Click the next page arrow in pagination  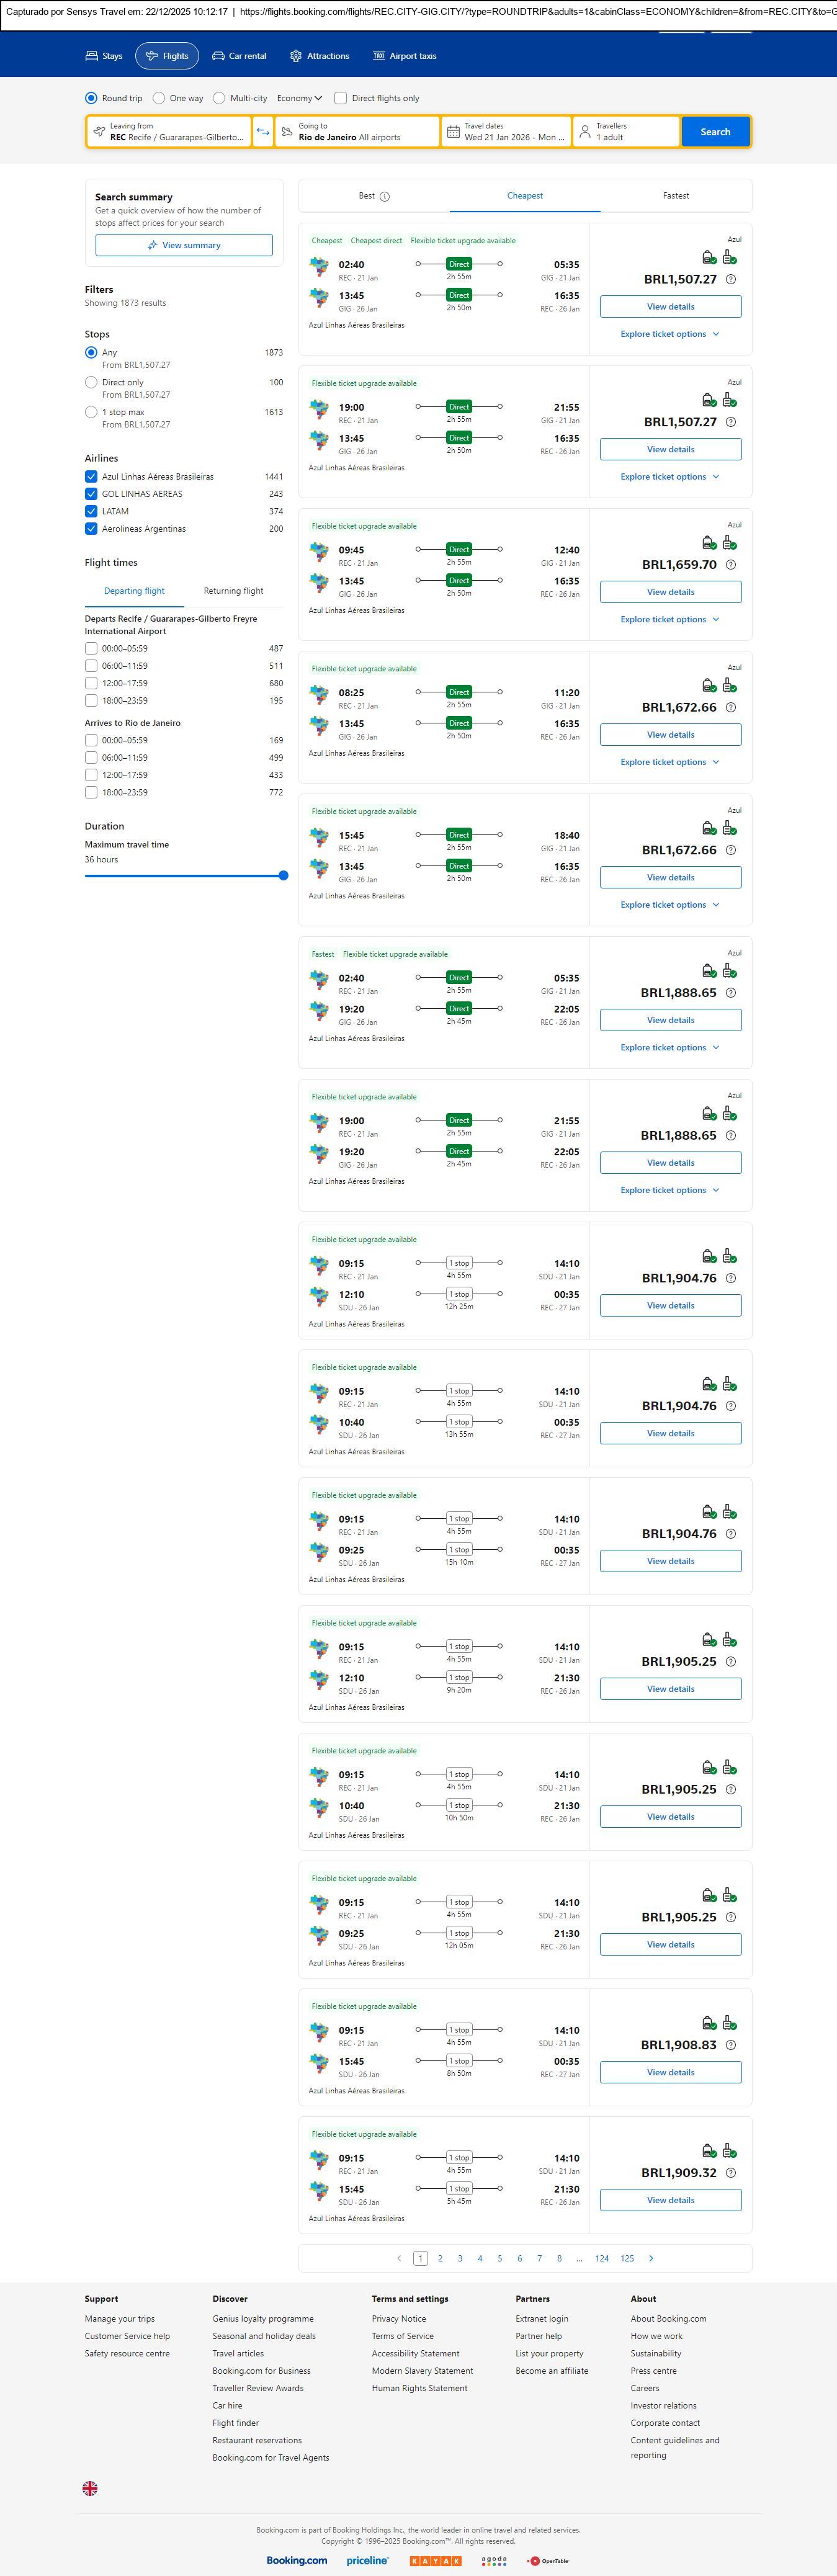(x=651, y=2258)
